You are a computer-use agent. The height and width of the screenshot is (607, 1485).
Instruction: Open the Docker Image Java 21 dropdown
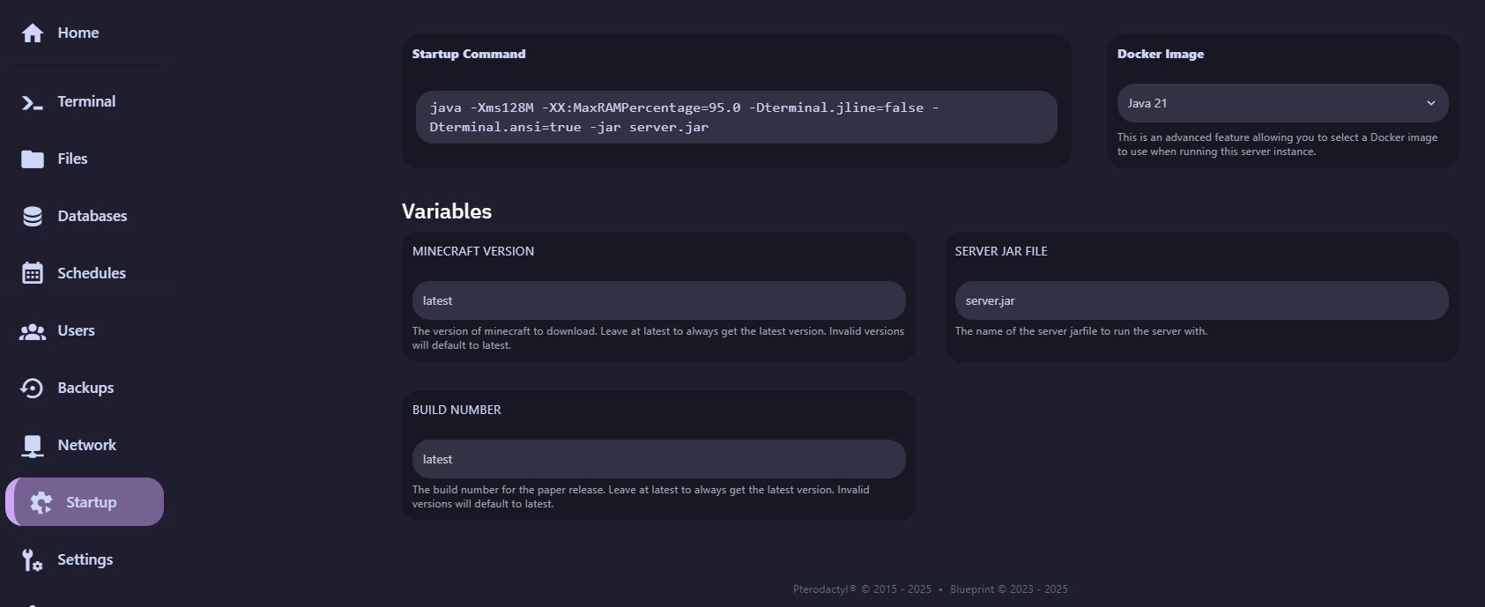(1269, 103)
